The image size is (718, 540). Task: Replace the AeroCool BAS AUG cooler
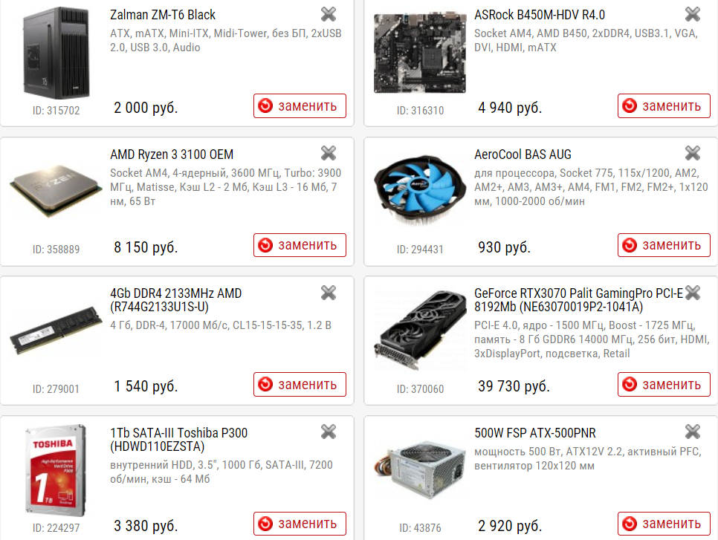tap(664, 245)
